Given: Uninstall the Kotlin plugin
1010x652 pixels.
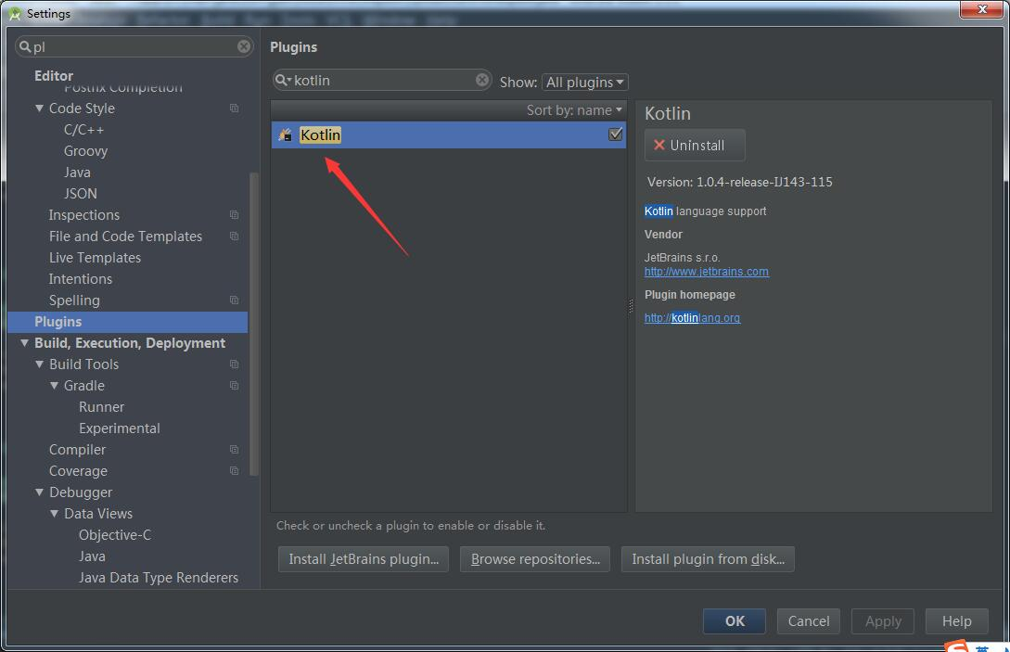Looking at the screenshot, I should [x=695, y=145].
